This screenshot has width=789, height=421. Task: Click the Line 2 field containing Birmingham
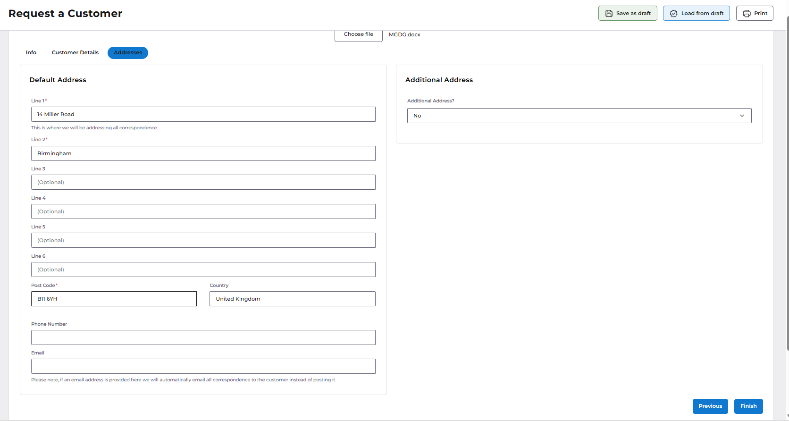[203, 153]
